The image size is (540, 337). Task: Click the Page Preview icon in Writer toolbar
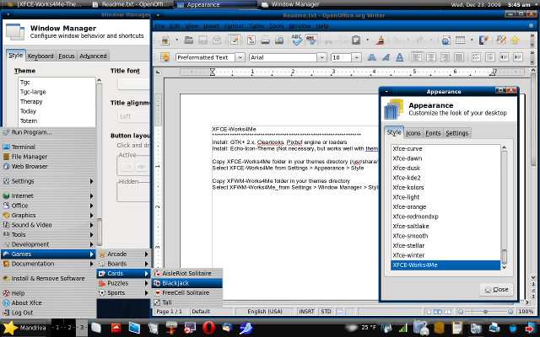279,40
